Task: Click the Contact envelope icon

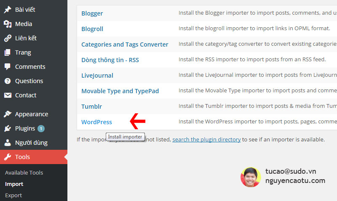Action: point(8,95)
